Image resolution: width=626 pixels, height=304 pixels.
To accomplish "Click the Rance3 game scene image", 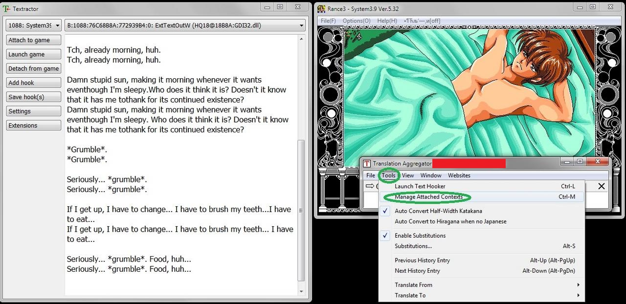I will (x=469, y=98).
